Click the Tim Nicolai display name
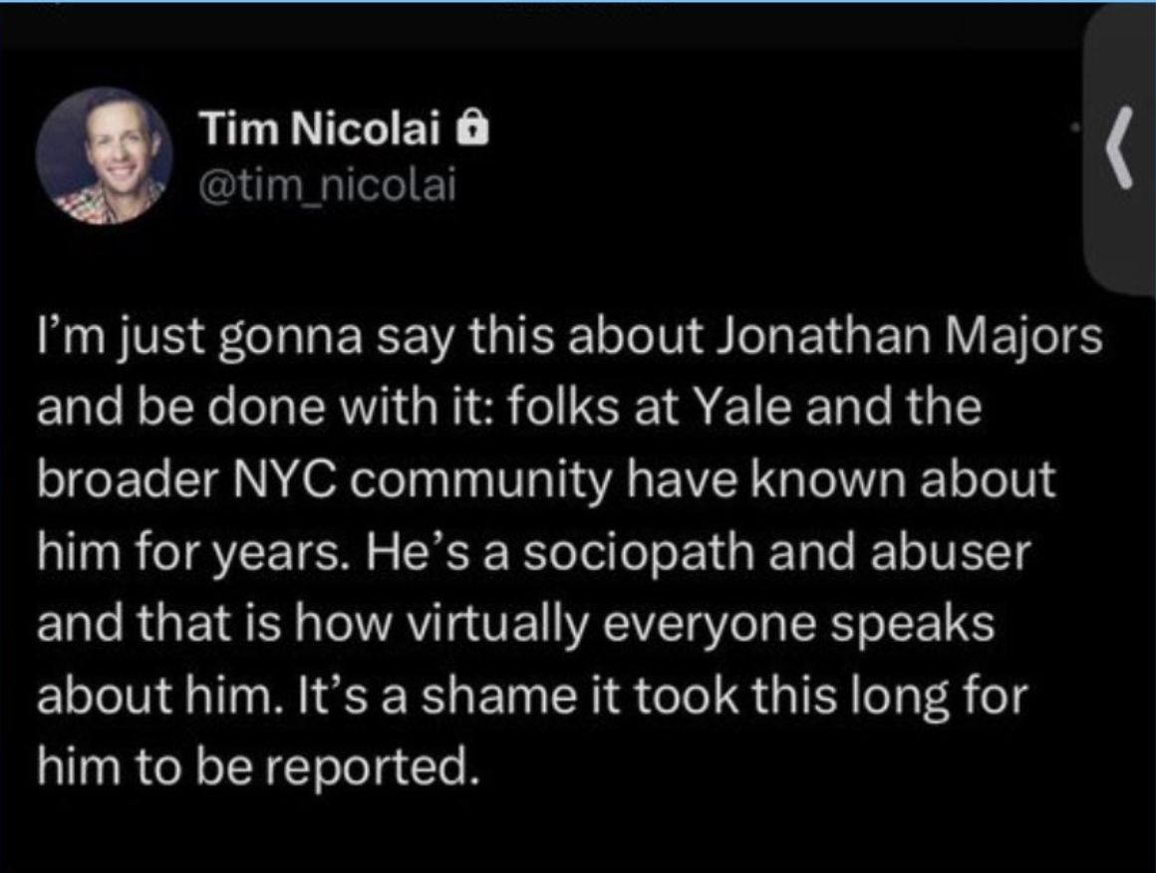Viewport: 1156px width, 873px height. [317, 133]
